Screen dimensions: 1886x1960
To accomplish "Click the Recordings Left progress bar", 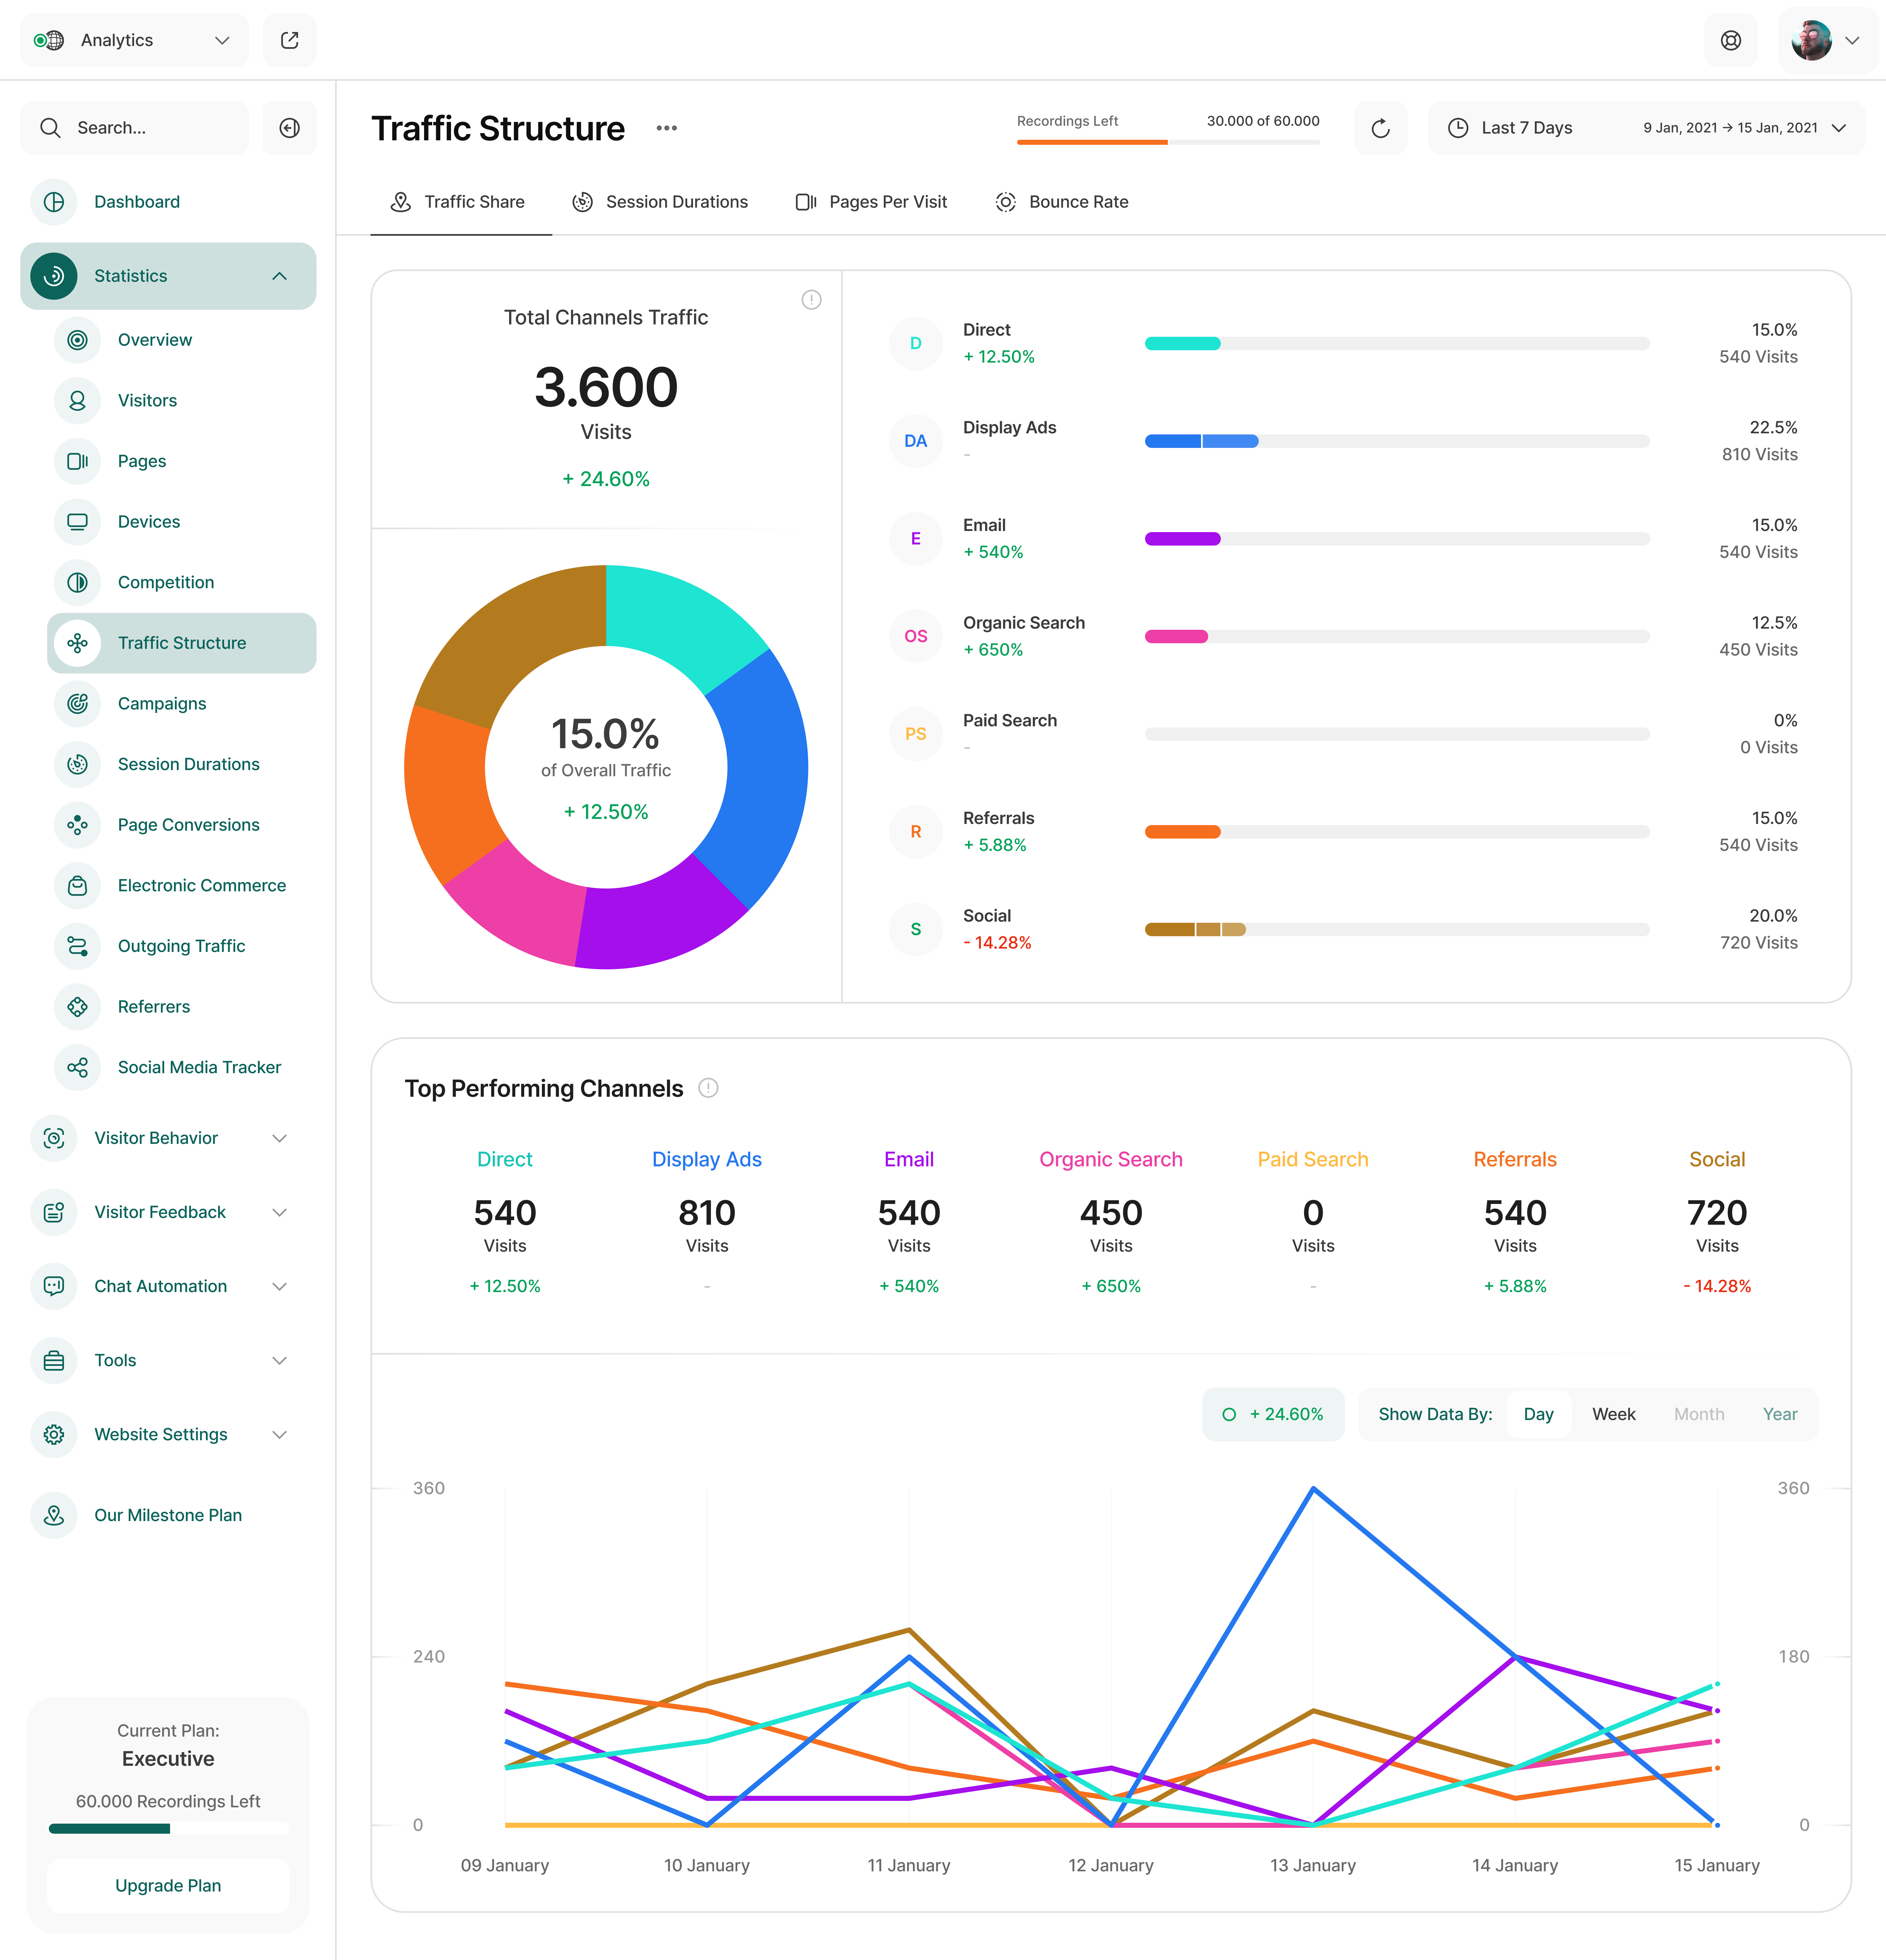I will click(x=1168, y=142).
